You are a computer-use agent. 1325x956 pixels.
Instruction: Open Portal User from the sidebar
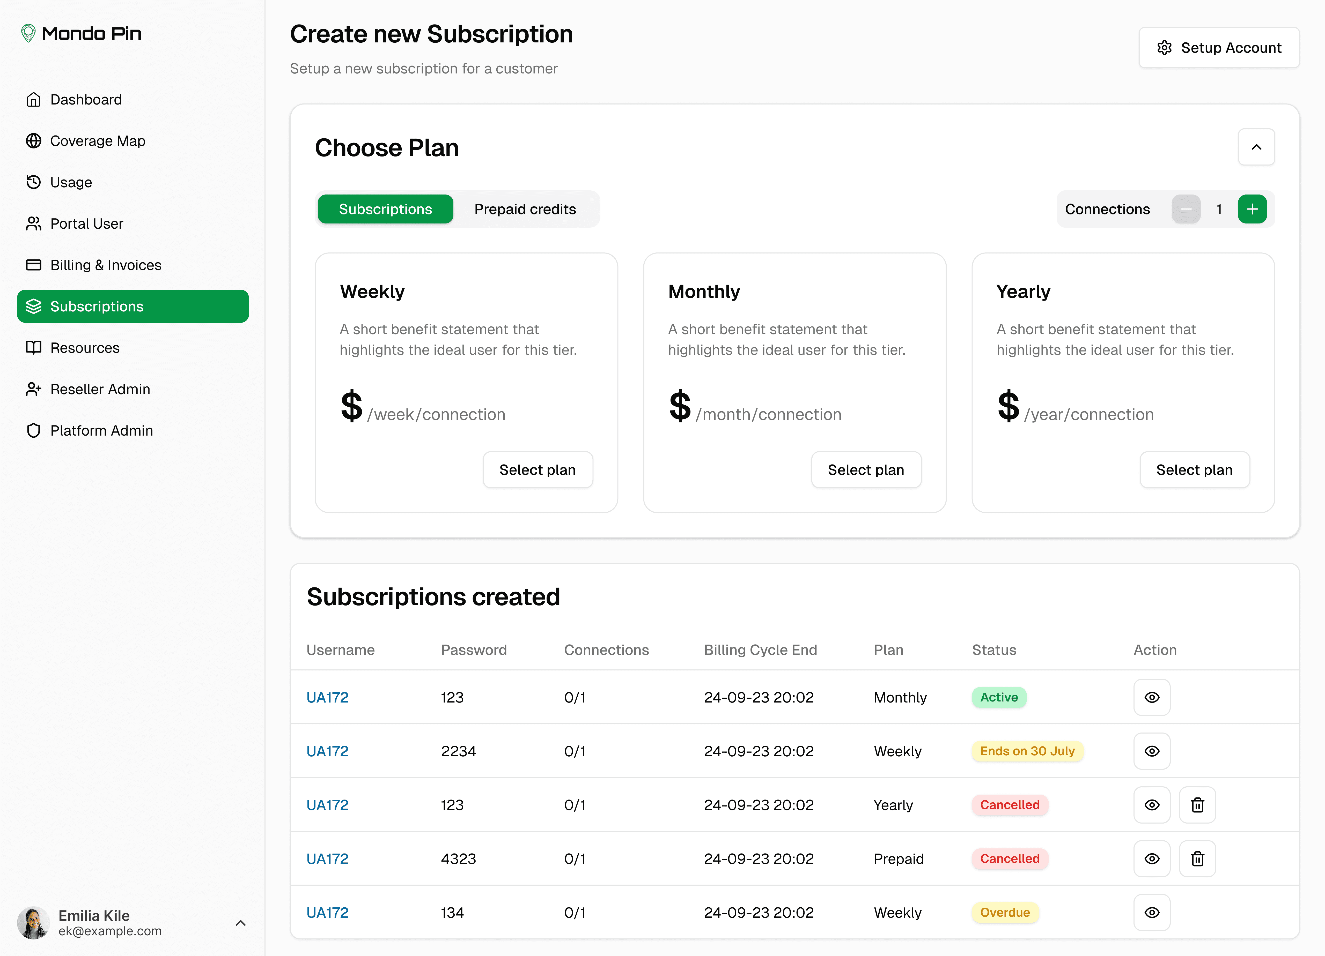pos(86,224)
